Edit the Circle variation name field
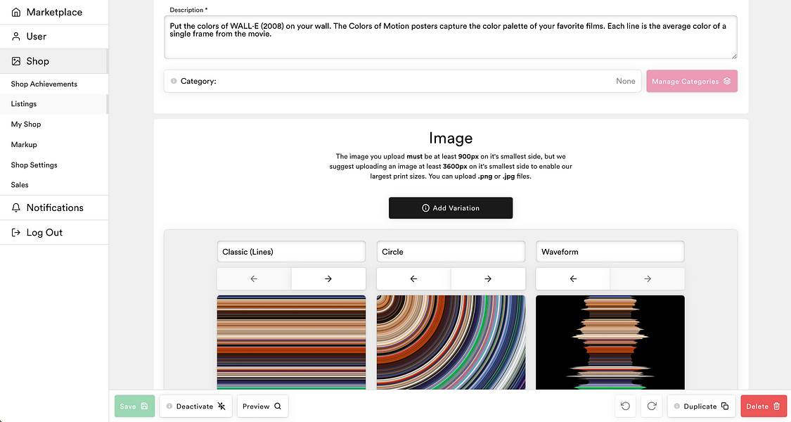The height and width of the screenshot is (422, 791). coord(451,251)
